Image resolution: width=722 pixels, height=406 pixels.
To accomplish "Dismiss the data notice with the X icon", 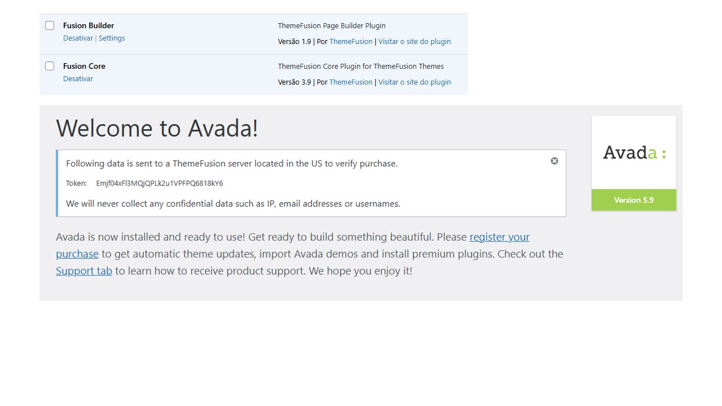I will coord(554,161).
